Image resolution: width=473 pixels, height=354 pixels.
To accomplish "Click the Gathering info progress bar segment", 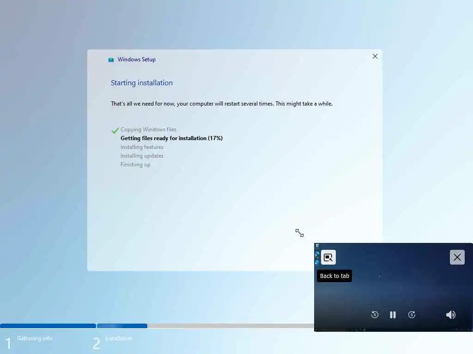I will [48, 326].
